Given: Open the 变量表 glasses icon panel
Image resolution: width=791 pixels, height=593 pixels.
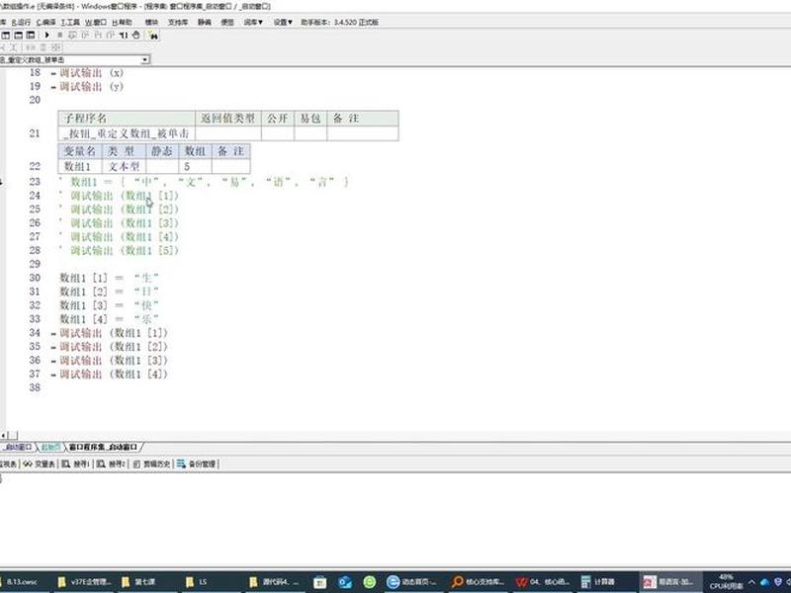Looking at the screenshot, I should coord(39,464).
